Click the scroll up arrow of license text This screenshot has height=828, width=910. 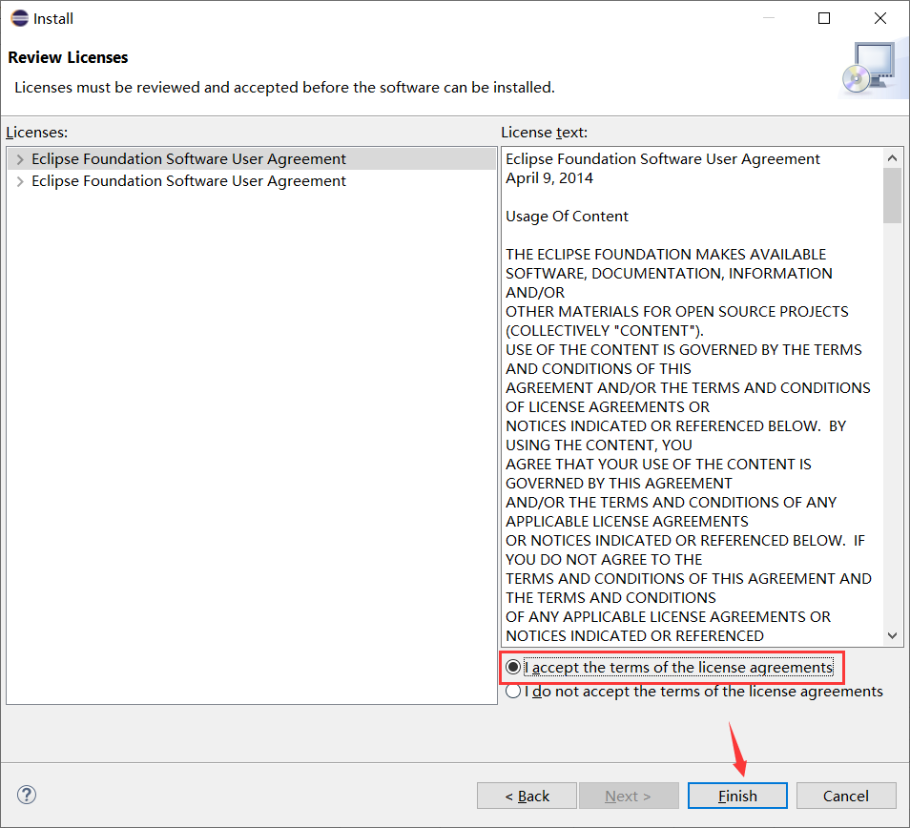892,157
